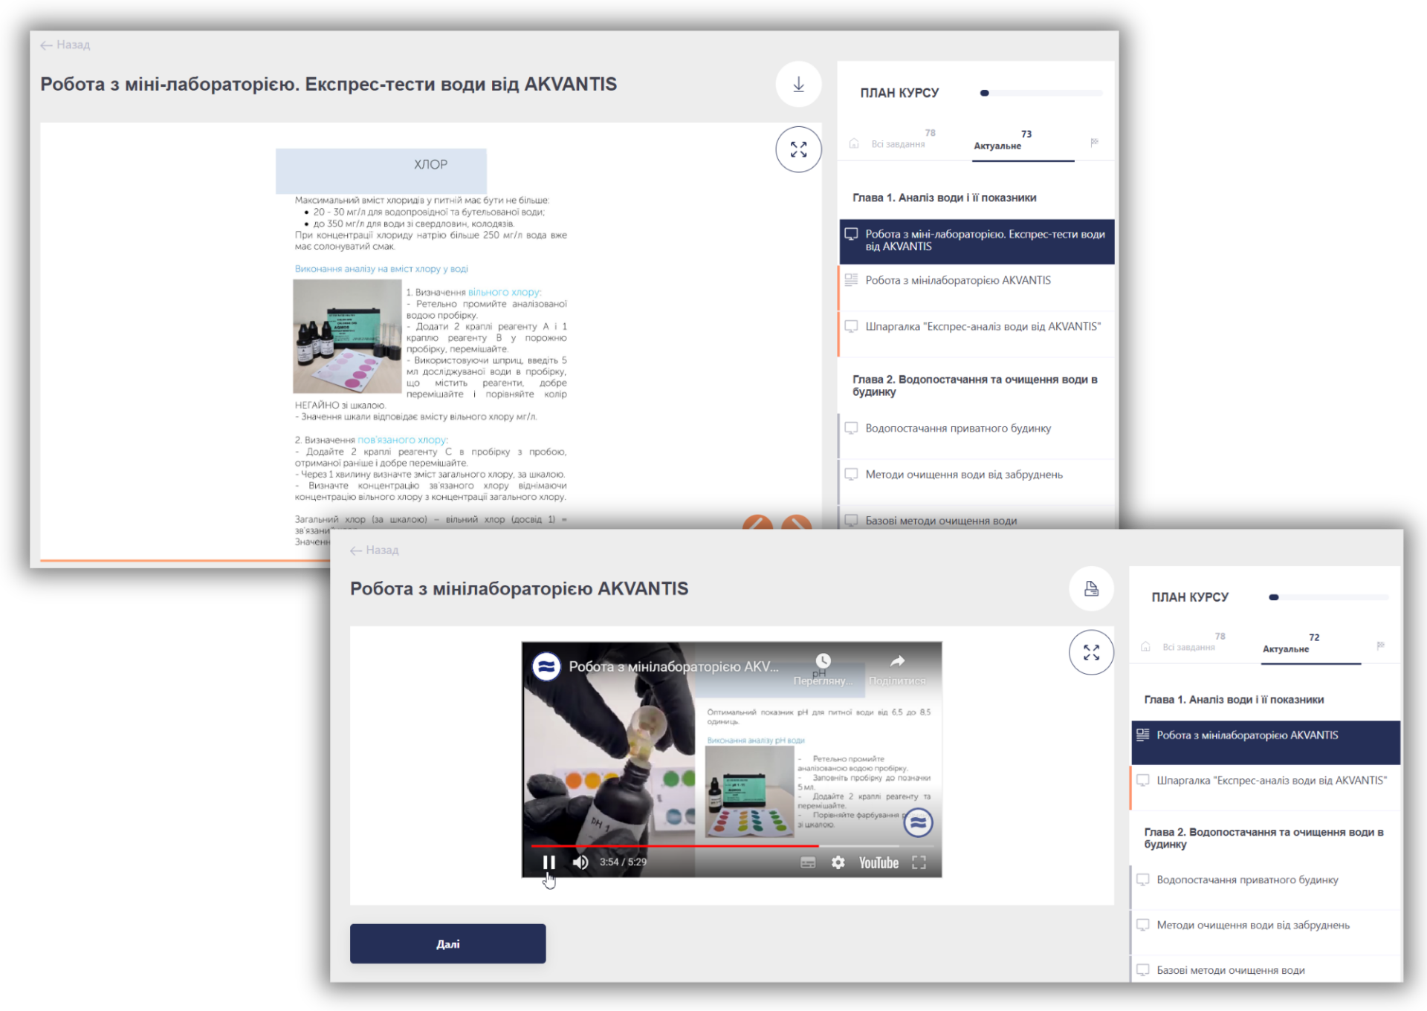Expand fullscreen icon beside the video in the front window
The width and height of the screenshot is (1427, 1011).
tap(1091, 652)
